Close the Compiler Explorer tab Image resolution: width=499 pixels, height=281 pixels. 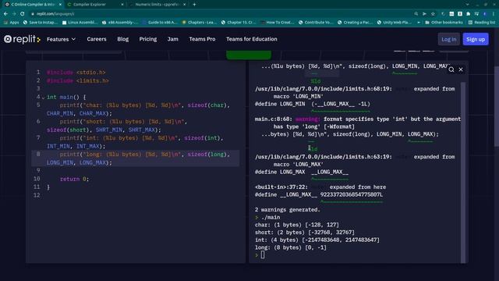coord(122,5)
